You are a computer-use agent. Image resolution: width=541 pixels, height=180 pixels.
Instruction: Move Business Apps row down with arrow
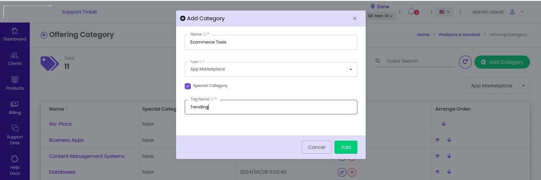click(449, 140)
